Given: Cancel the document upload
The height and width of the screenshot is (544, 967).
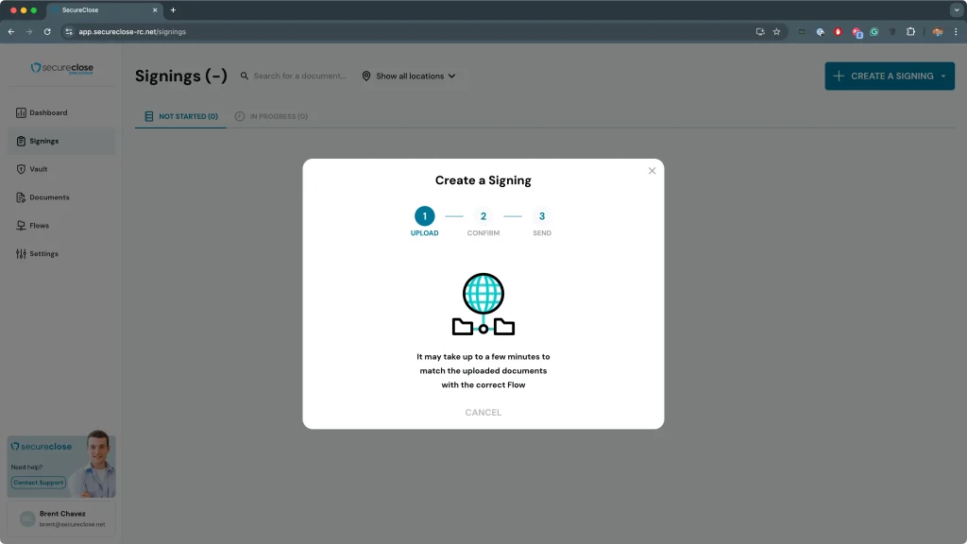Looking at the screenshot, I should [x=483, y=413].
